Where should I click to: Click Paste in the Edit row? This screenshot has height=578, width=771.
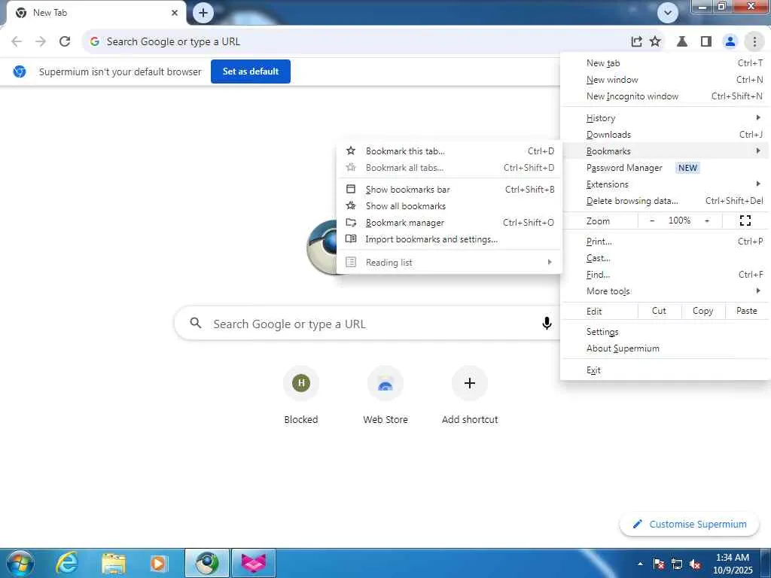(746, 311)
